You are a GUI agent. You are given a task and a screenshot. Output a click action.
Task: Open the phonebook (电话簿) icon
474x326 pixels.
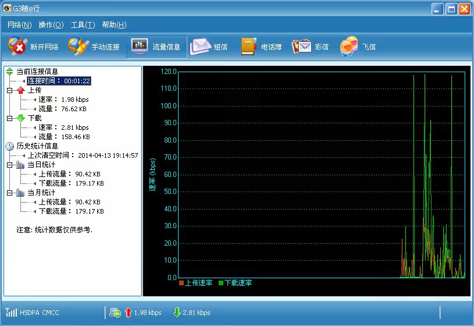pyautogui.click(x=249, y=47)
